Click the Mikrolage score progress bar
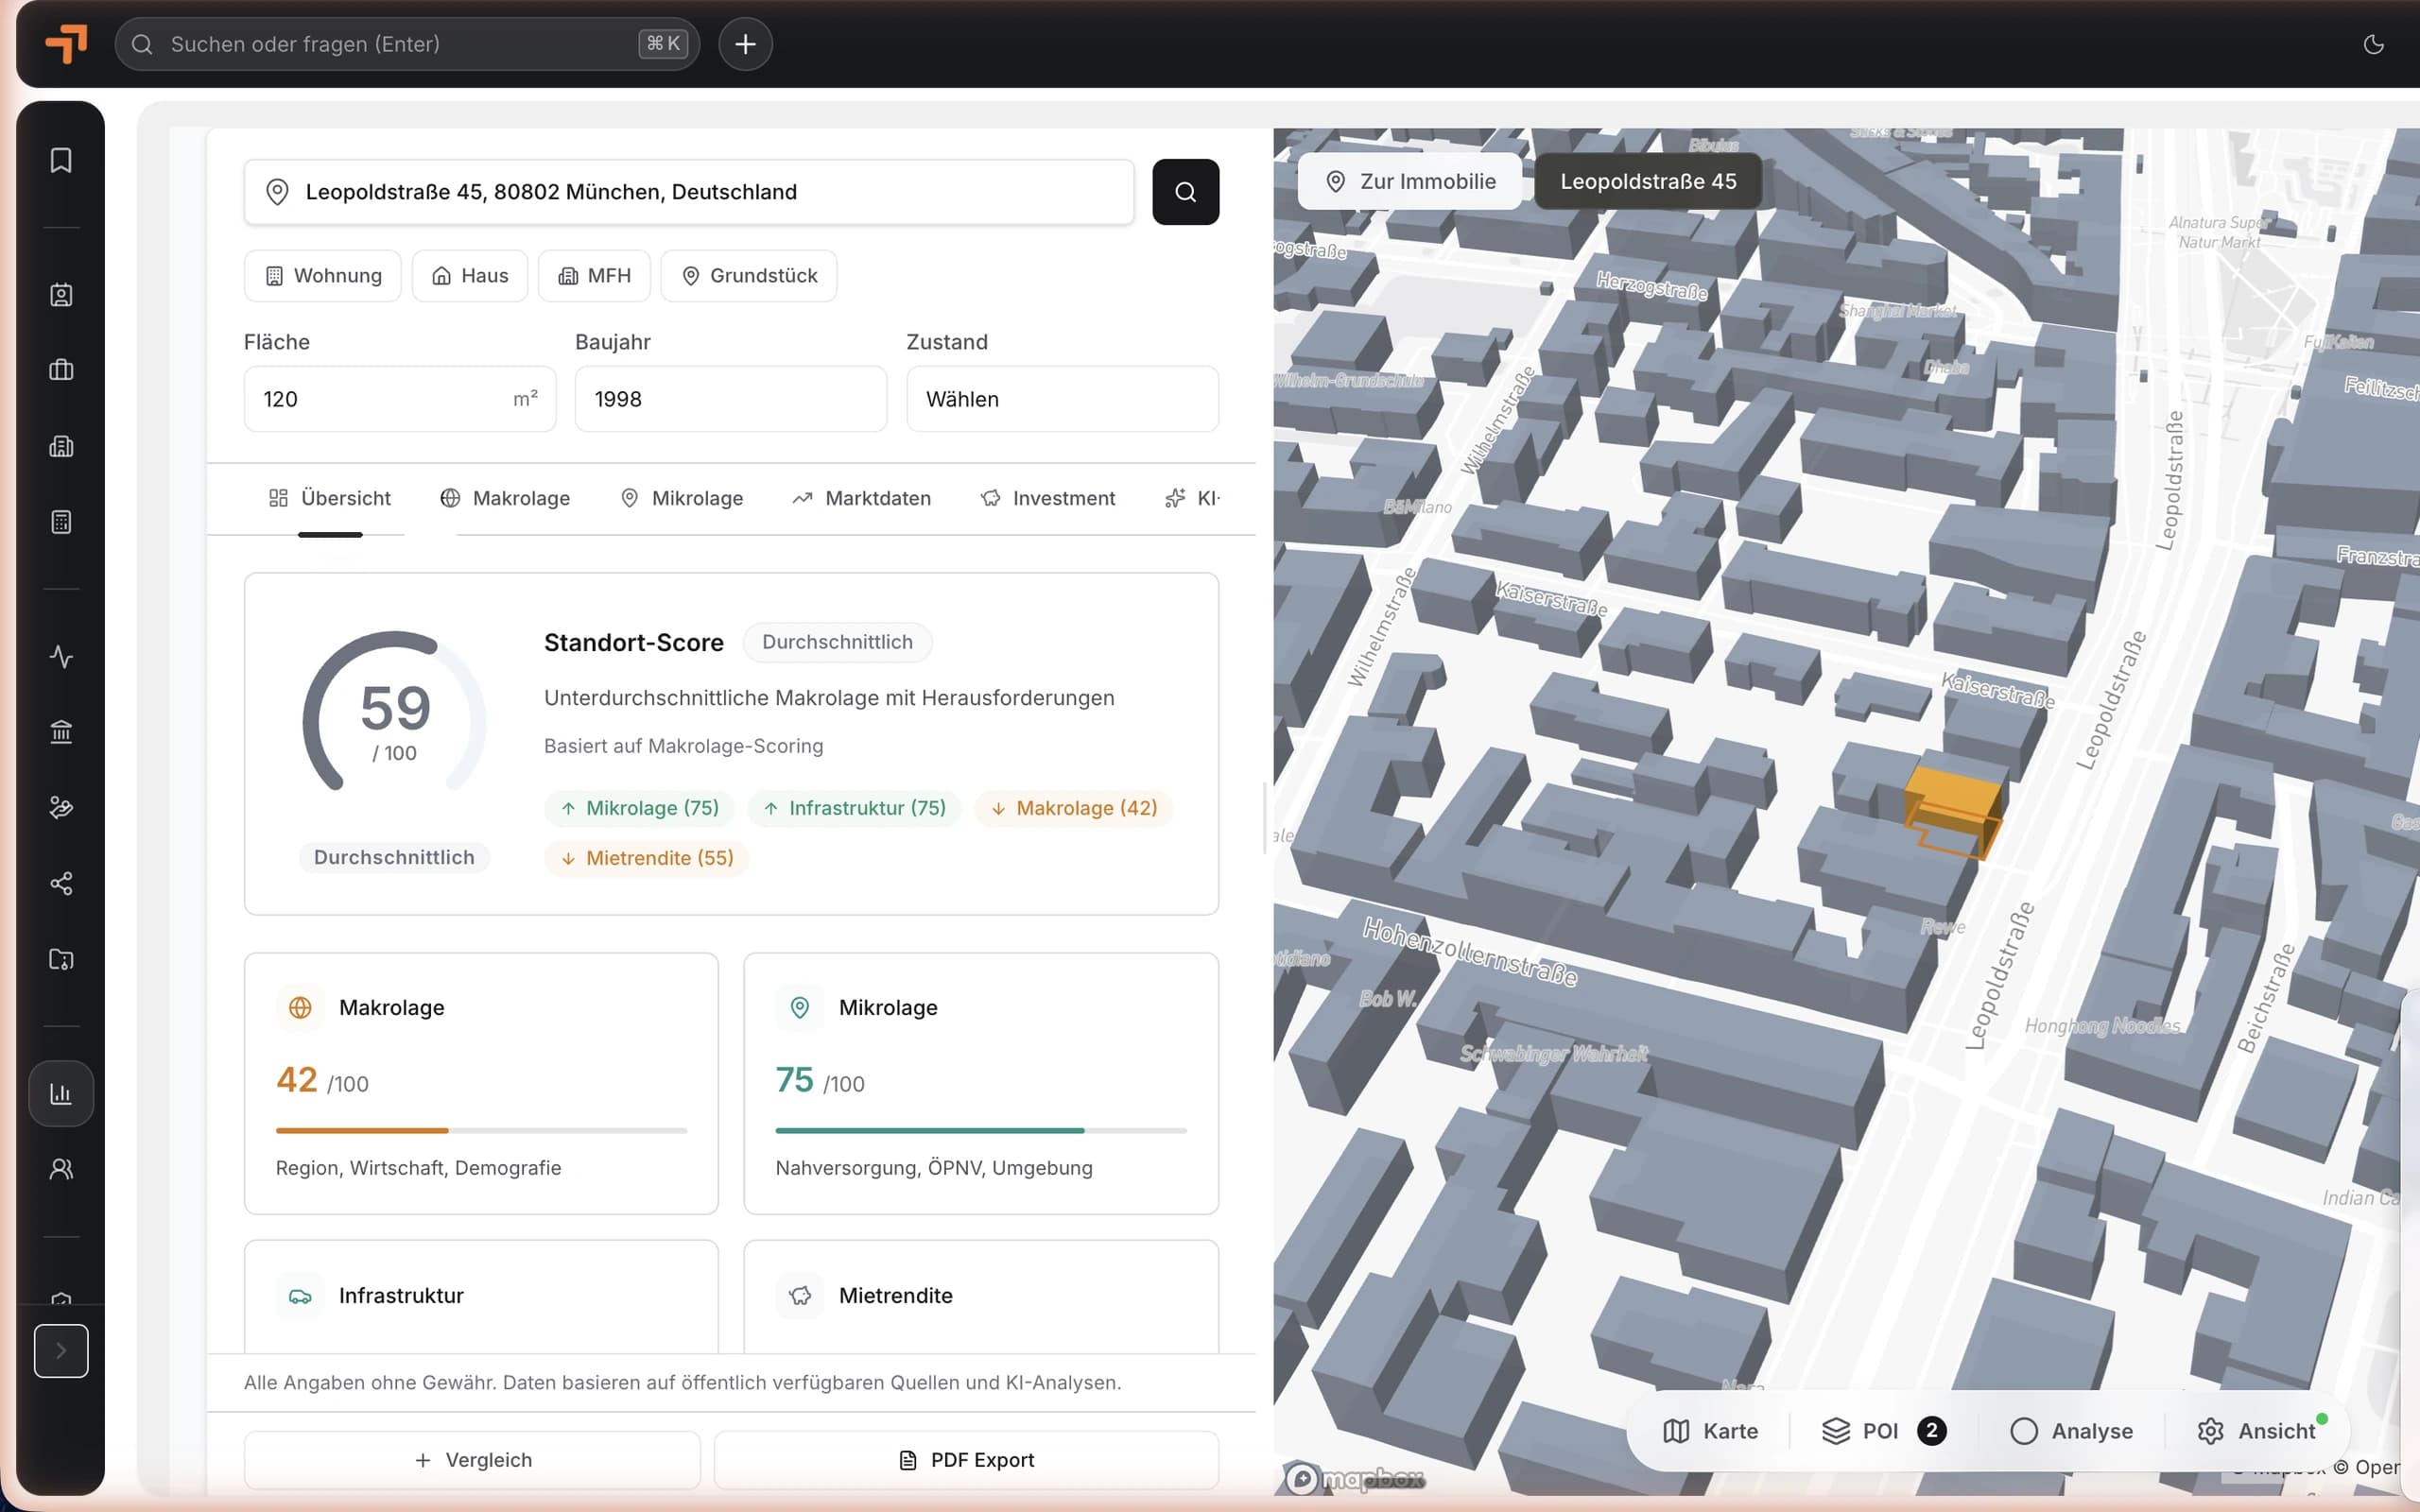This screenshot has width=2420, height=1512. [981, 1130]
